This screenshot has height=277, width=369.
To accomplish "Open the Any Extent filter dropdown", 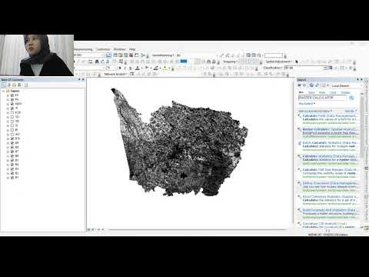I will (307, 104).
